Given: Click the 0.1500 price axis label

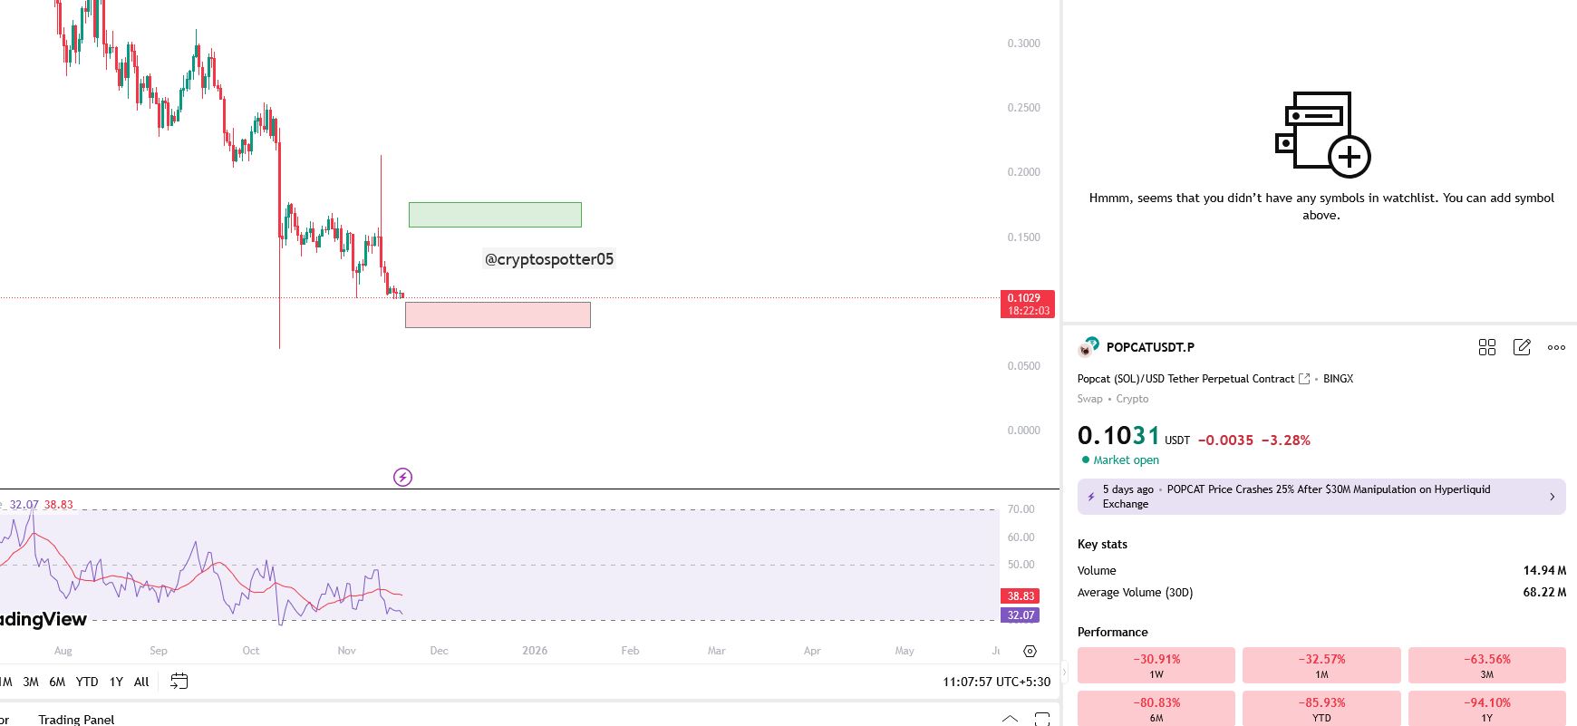Looking at the screenshot, I should (x=1023, y=237).
